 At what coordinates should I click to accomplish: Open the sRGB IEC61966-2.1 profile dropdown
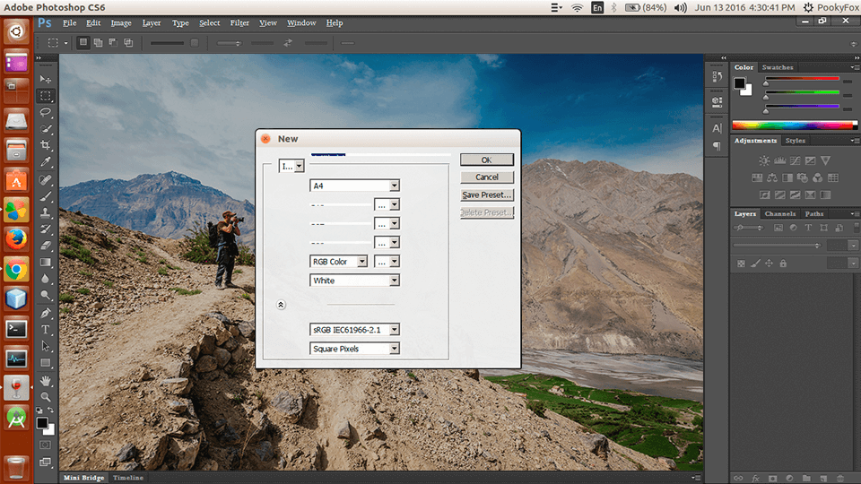click(x=354, y=330)
